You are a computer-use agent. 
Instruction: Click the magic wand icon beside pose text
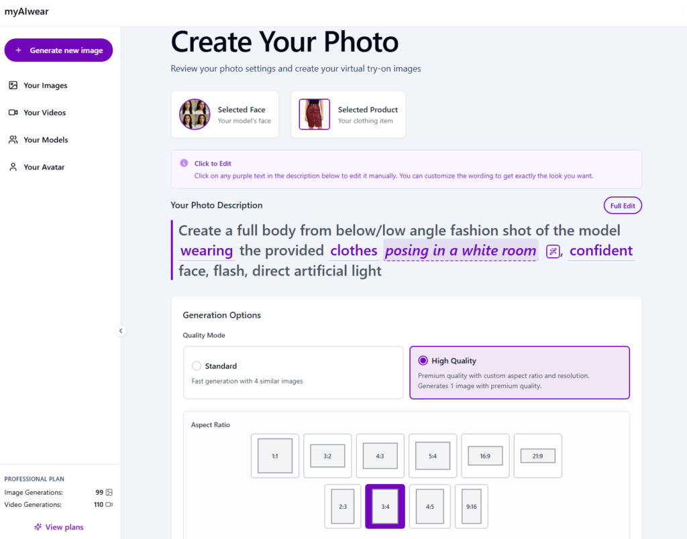tap(553, 252)
